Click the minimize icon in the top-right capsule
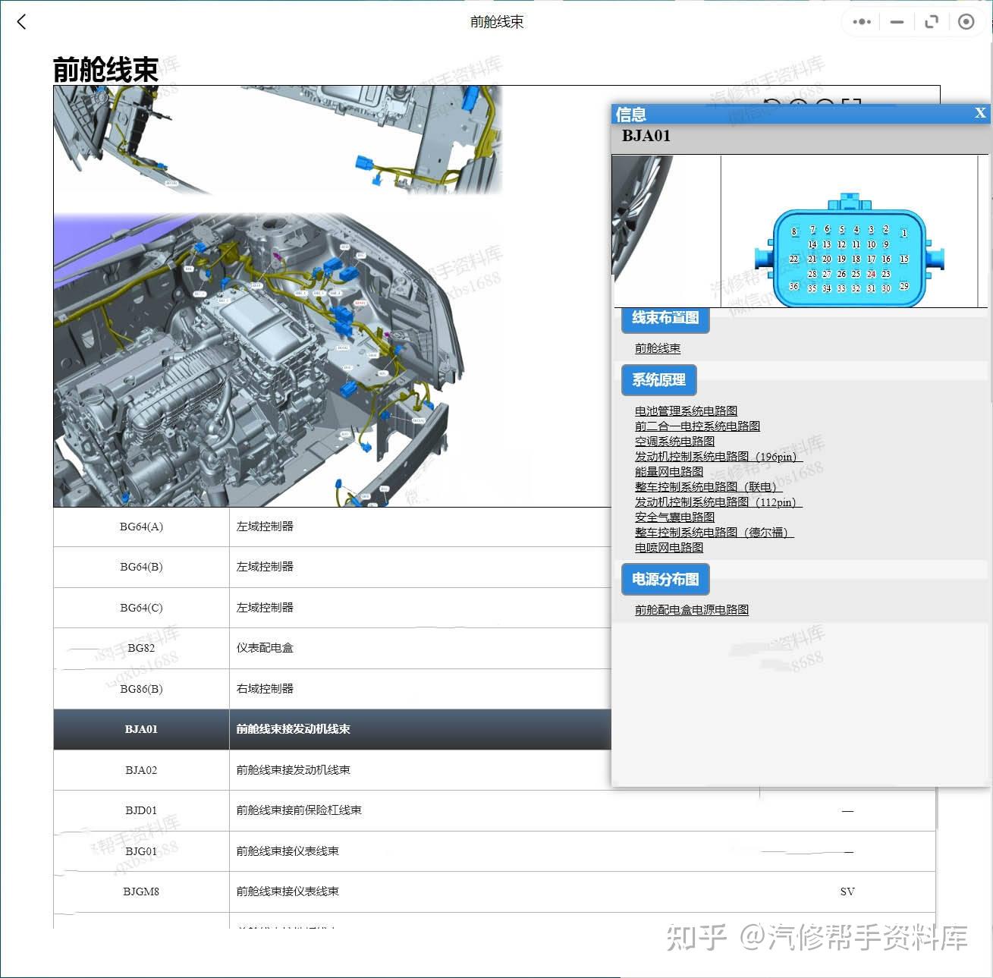This screenshot has height=978, width=993. 896,22
